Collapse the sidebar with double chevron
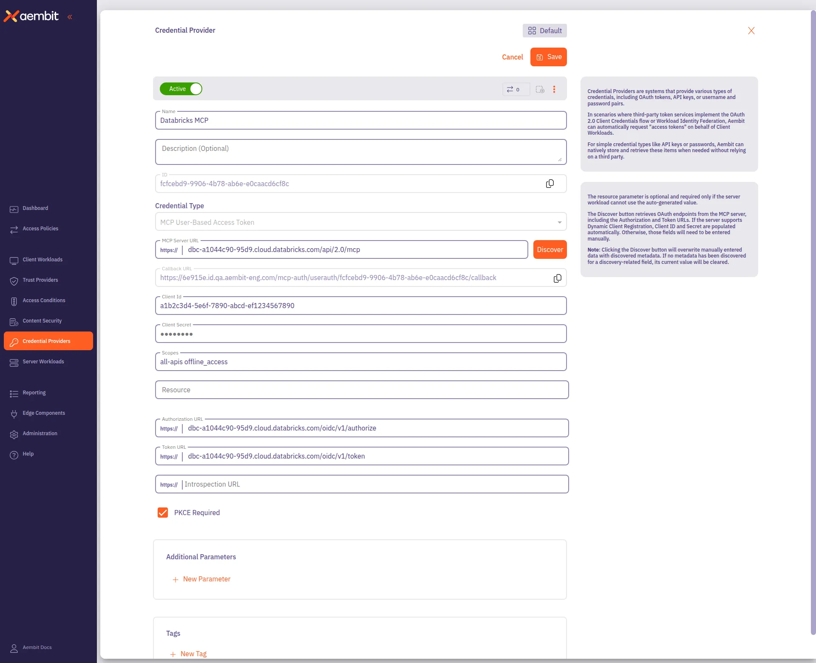Viewport: 816px width, 663px height. tap(70, 17)
